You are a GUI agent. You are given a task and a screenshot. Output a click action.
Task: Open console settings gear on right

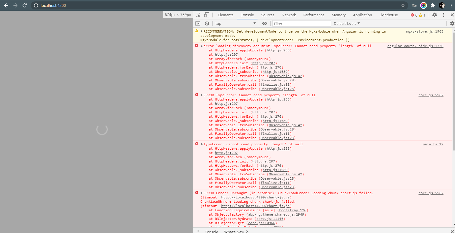click(452, 23)
